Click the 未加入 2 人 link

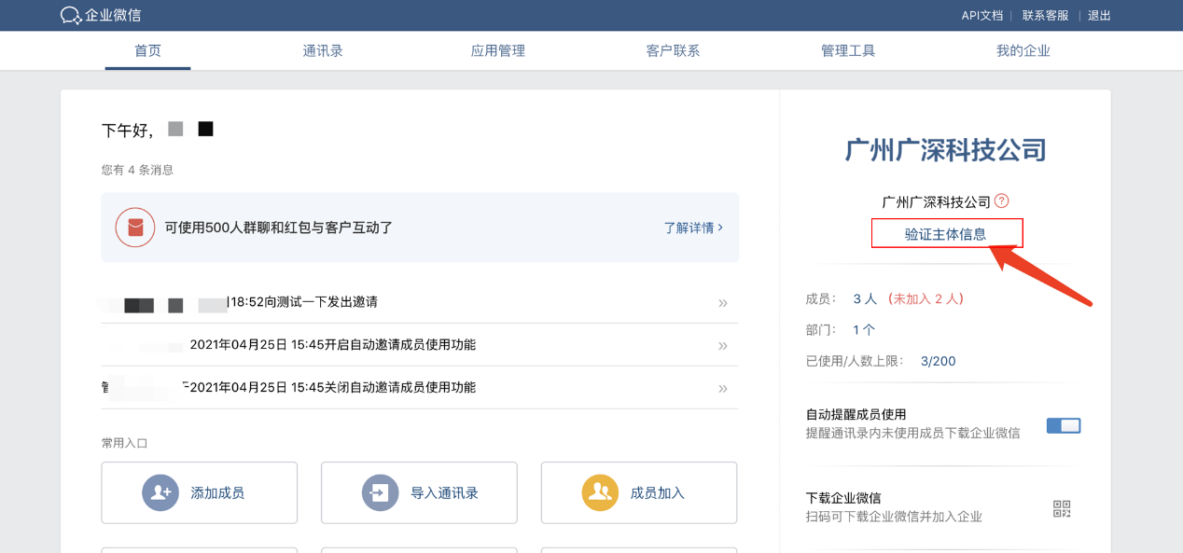[926, 299]
